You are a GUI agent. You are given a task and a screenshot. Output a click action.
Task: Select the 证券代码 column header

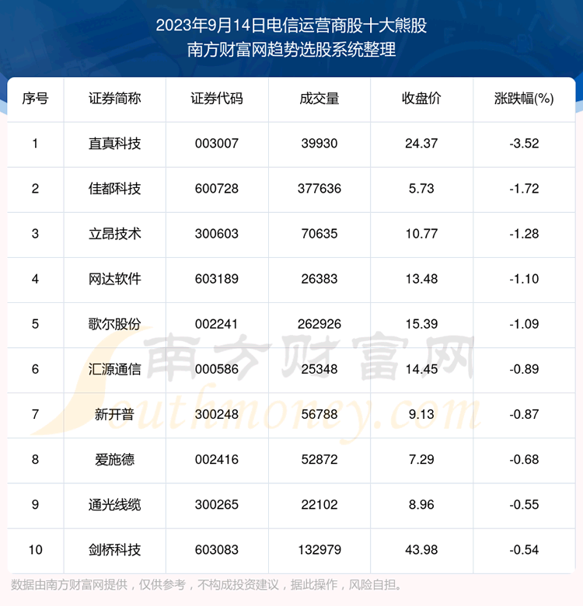point(217,99)
